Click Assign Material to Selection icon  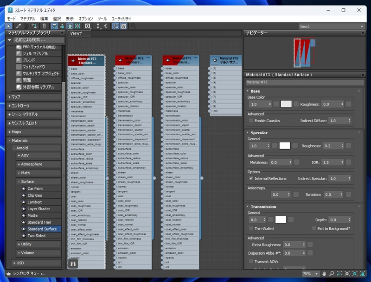point(34,26)
